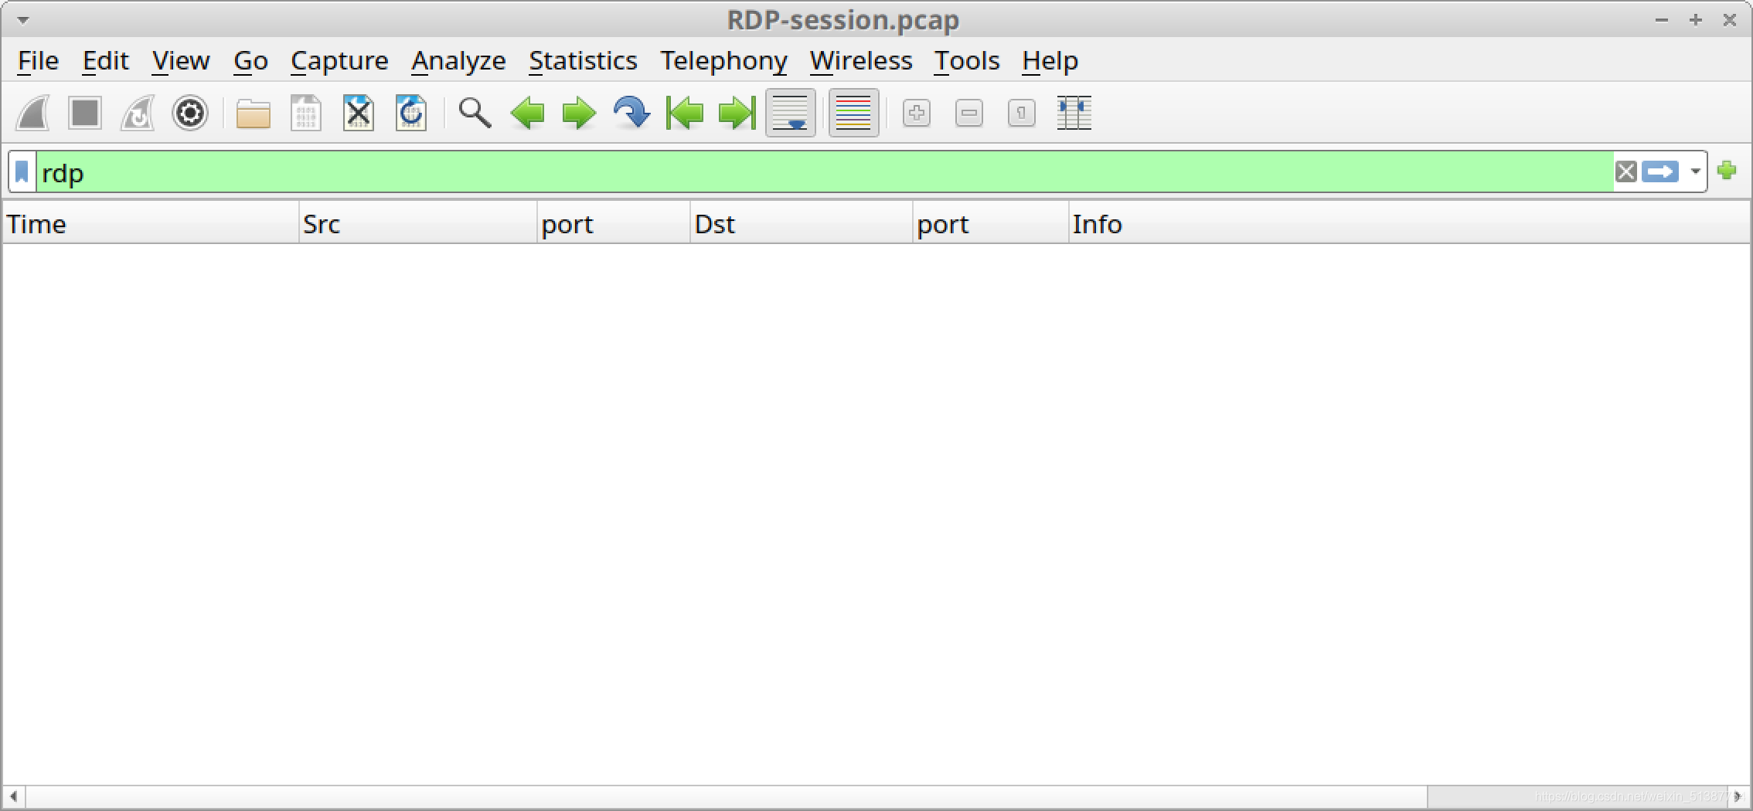Image resolution: width=1753 pixels, height=811 pixels.
Task: Reset text to normal size
Action: tap(1022, 114)
